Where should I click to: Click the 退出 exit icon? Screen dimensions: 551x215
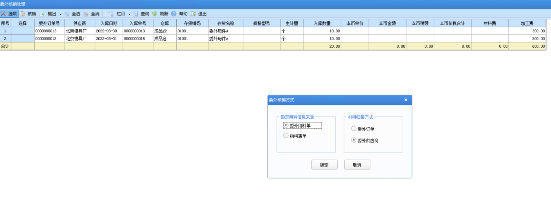[193, 14]
